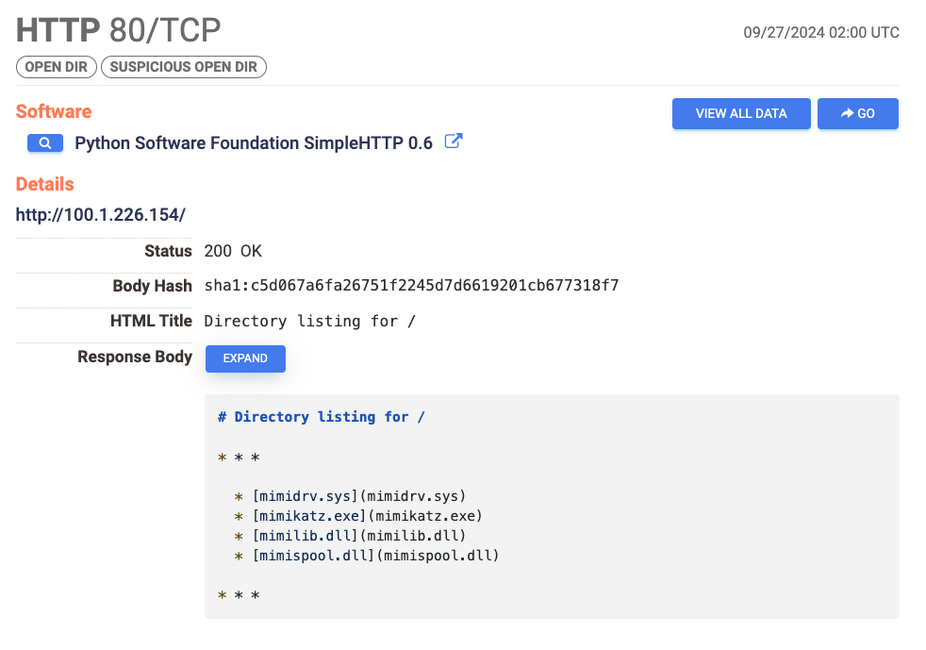The width and height of the screenshot is (926, 650).
Task: Click the Directory listing heading inside the code block
Action: [x=322, y=417]
